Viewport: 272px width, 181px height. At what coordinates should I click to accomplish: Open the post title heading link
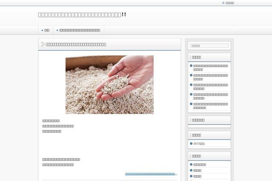pos(76,44)
